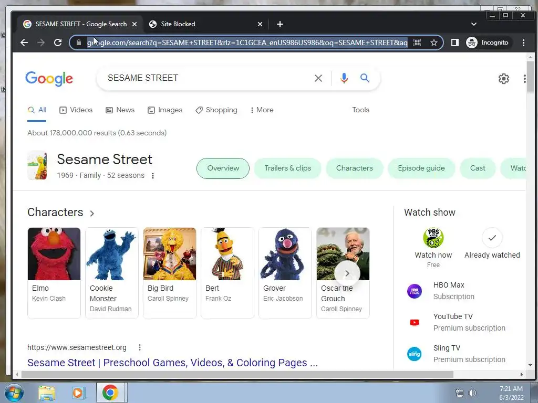This screenshot has height=403, width=538.
Task: Open Big Bird character card
Action: 170,273
